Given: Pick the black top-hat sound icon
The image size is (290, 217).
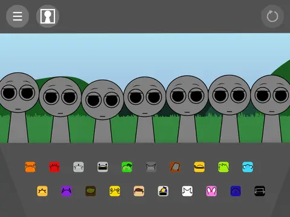Looking at the screenshot, I should [260, 191].
